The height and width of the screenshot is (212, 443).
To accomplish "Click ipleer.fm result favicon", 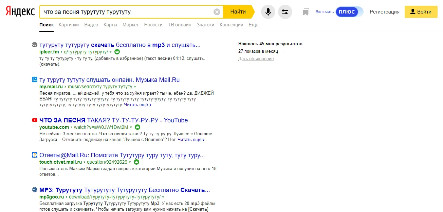I will pyautogui.click(x=34, y=45).
